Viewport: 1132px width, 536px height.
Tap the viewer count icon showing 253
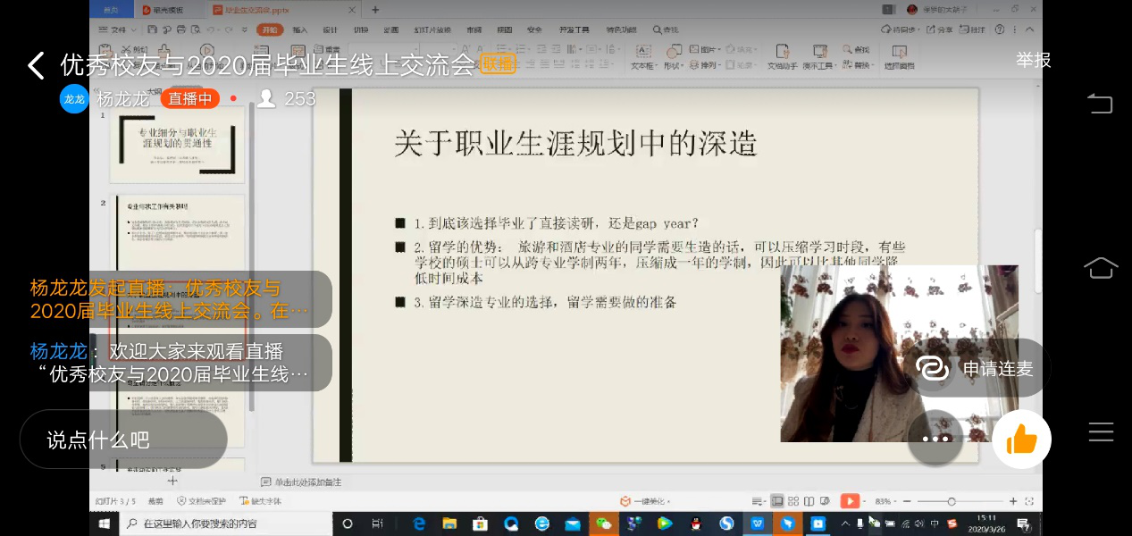266,99
